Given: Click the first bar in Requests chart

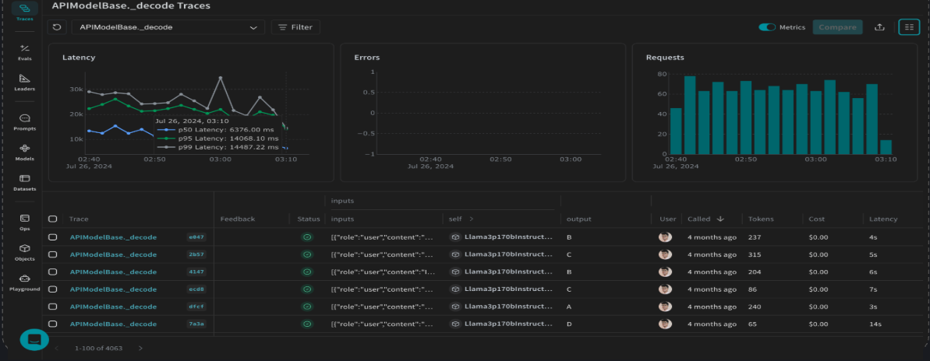Looking at the screenshot, I should pyautogui.click(x=676, y=131).
